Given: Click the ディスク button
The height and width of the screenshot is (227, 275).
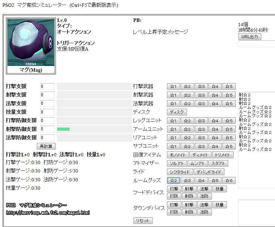Looking at the screenshot, I should pyautogui.click(x=177, y=112).
